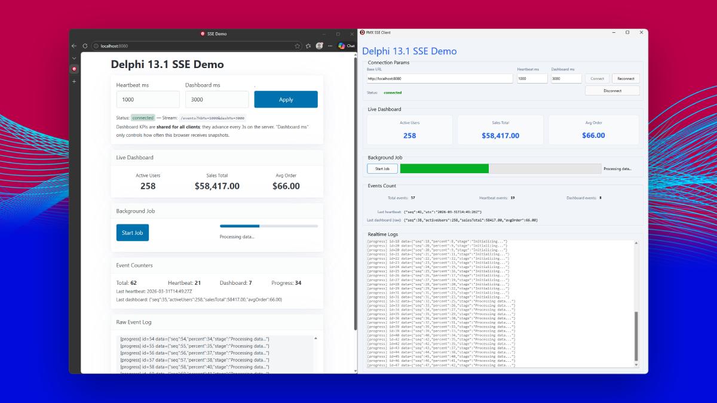This screenshot has height=403, width=717.
Task: Click the localhost:8080 address bar
Action: coord(197,46)
